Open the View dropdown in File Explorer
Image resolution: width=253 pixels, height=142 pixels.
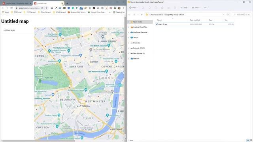coord(196,8)
